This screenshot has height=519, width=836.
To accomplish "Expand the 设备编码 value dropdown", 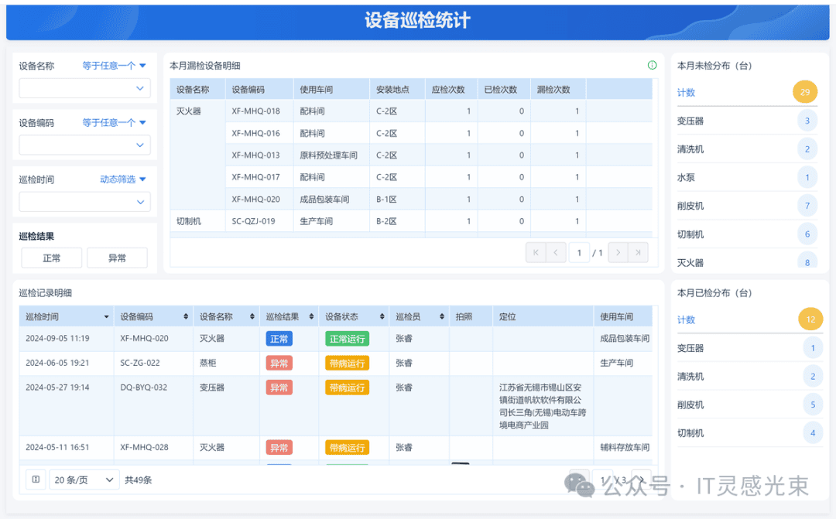I will click(85, 145).
